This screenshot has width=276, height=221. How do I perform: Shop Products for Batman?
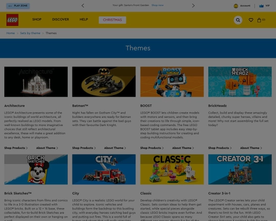pos(84,148)
